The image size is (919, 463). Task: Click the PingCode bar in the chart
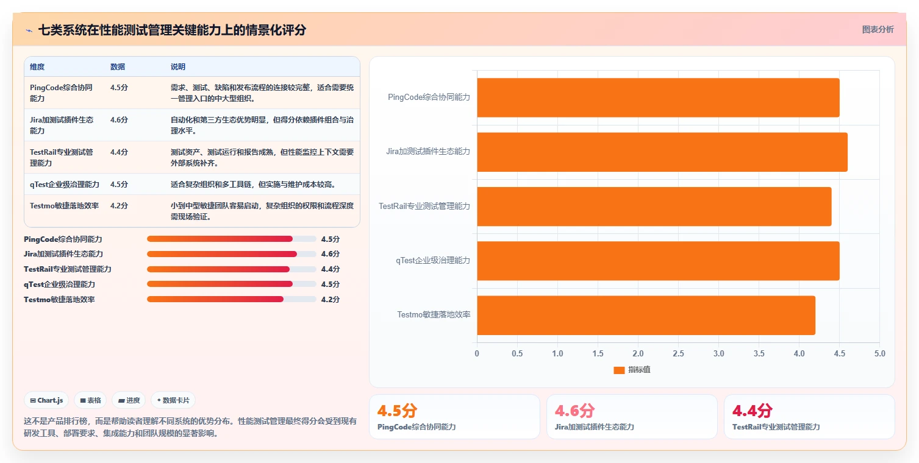pyautogui.click(x=658, y=97)
